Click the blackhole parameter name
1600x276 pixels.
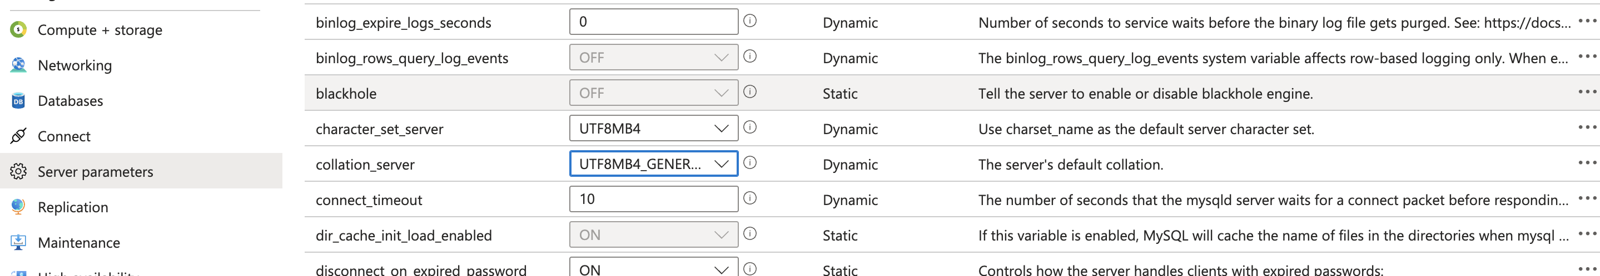[346, 94]
